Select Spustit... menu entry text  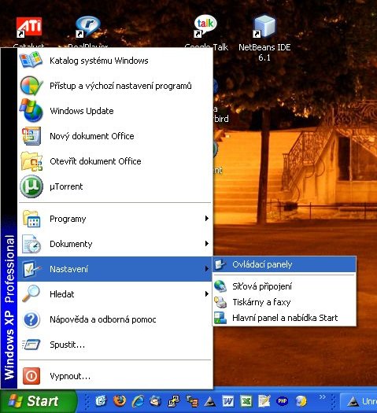point(68,345)
